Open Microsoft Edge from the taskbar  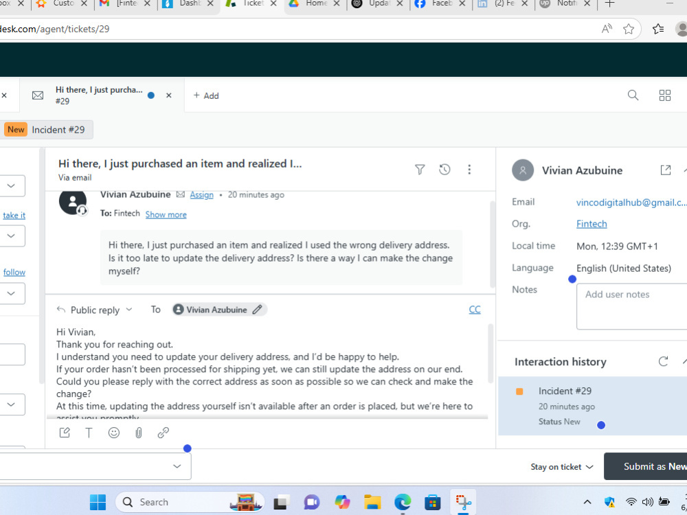pos(402,502)
